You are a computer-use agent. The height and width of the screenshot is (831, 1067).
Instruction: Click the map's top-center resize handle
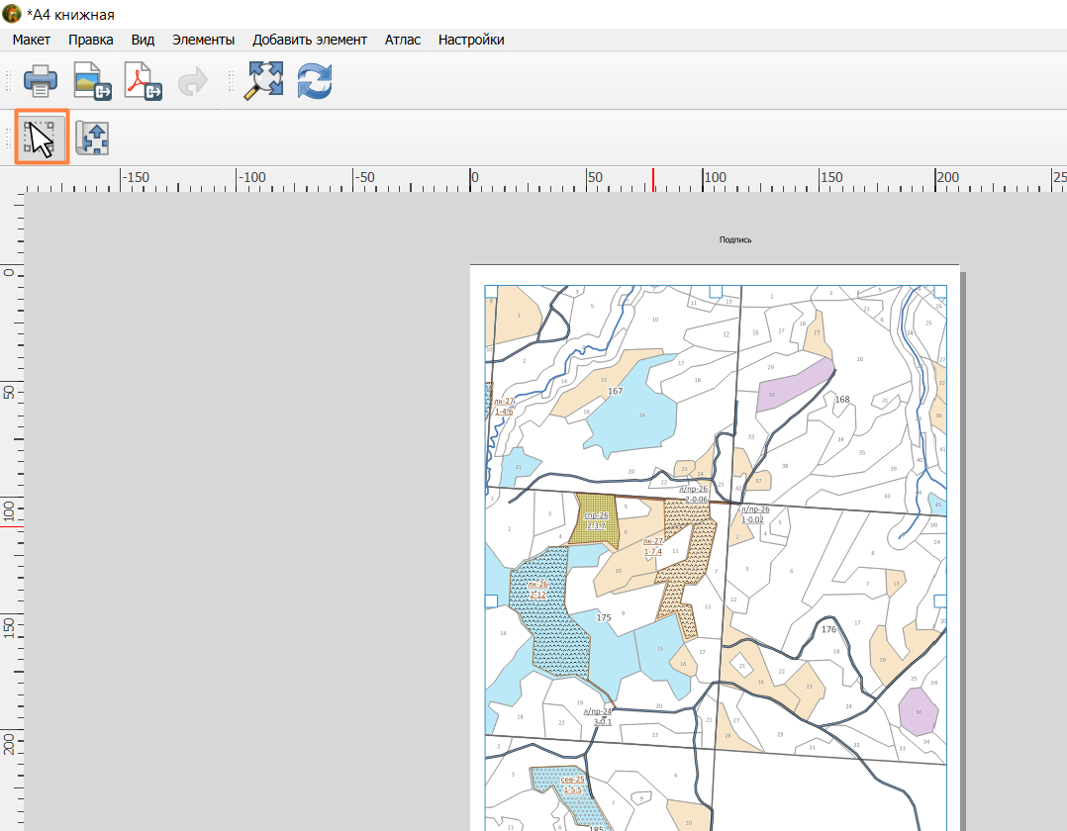(716, 292)
